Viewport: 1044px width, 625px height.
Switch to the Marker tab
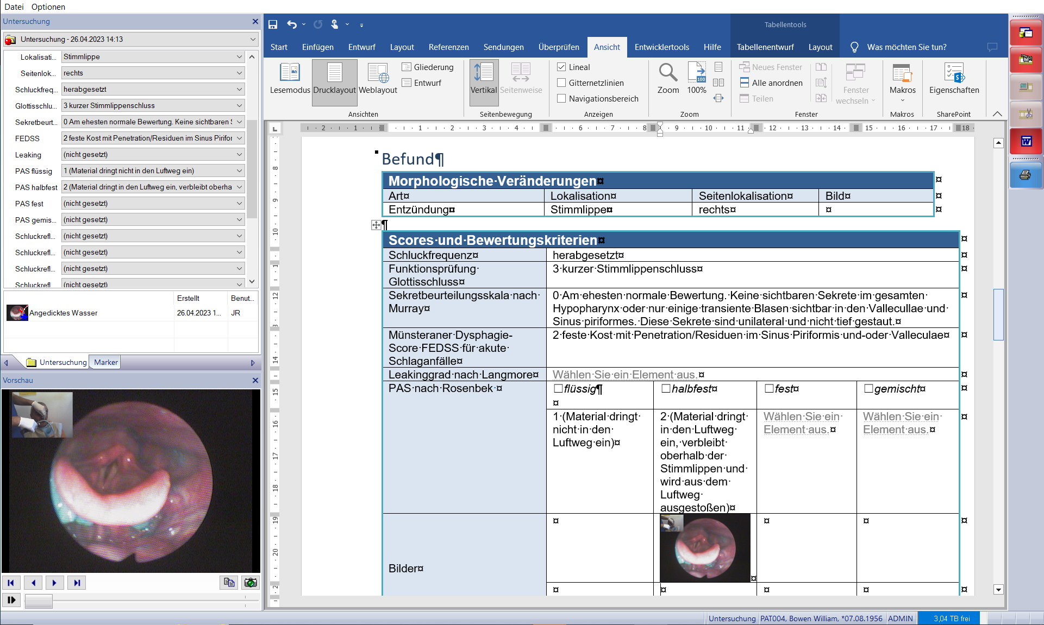click(x=105, y=362)
